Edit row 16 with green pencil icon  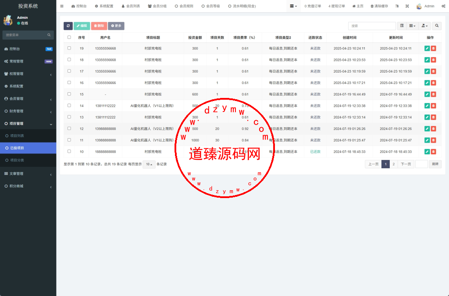(427, 83)
